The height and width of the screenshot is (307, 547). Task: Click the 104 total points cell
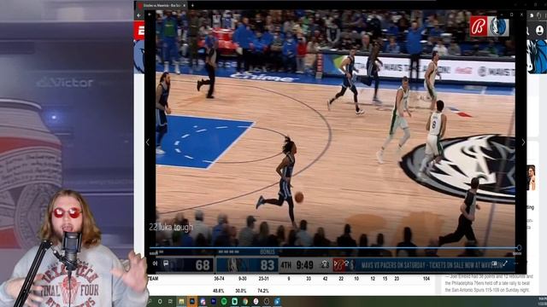(426, 279)
